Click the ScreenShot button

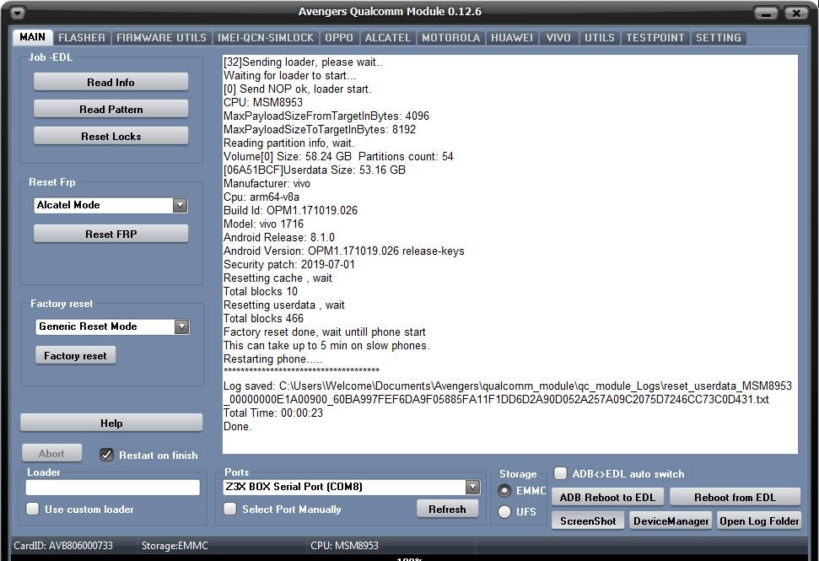tap(588, 521)
